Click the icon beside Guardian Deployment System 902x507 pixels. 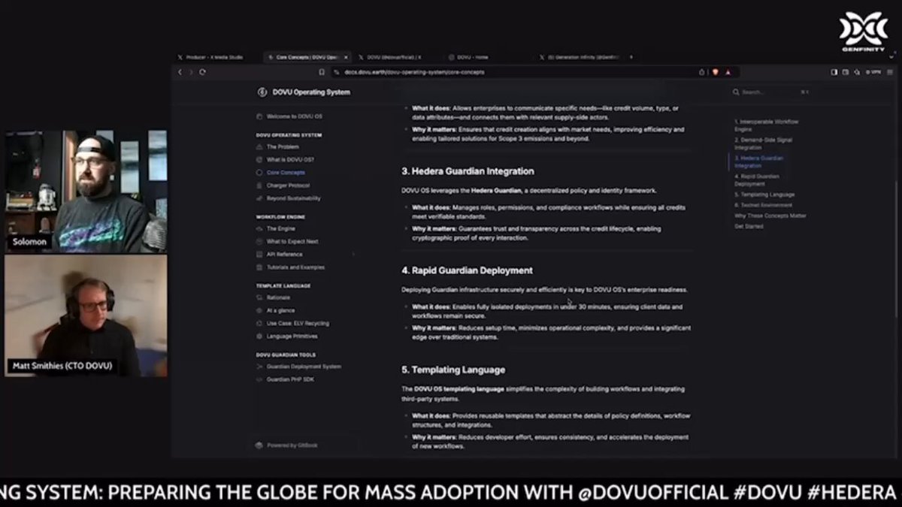pyautogui.click(x=259, y=367)
